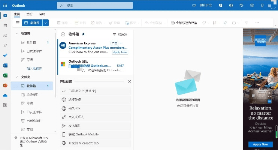This screenshot has height=150, width=278.
Task: Select Sent Items under Favorites
Action: tap(32, 51)
